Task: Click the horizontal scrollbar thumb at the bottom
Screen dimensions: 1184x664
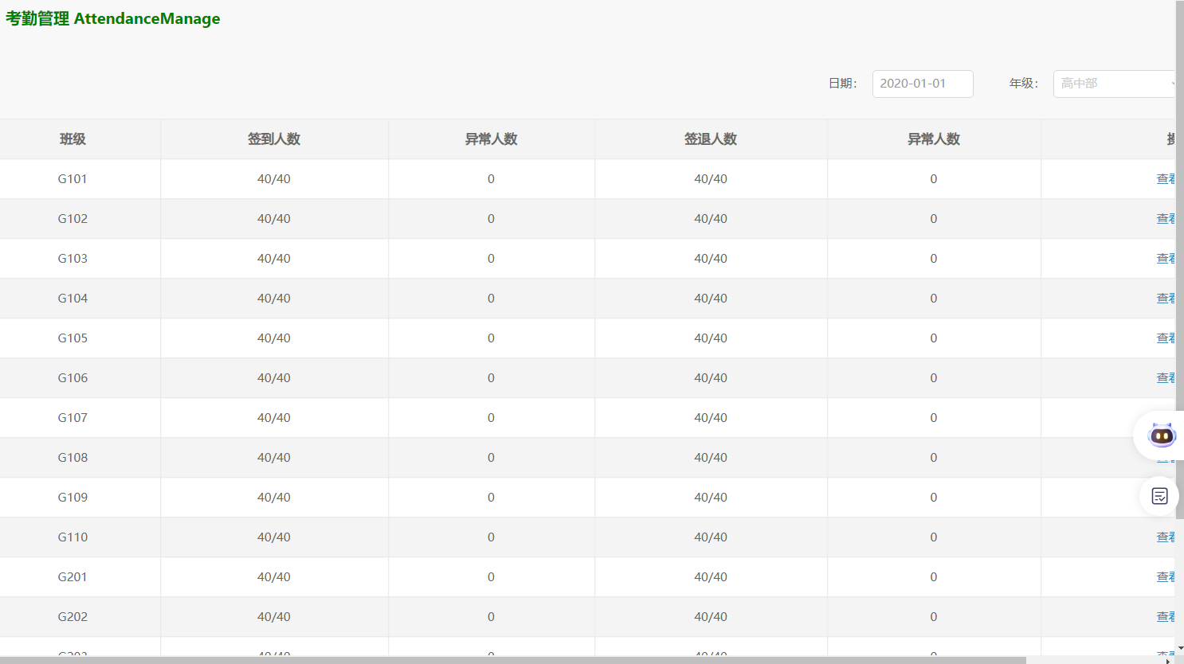Action: pos(513,660)
